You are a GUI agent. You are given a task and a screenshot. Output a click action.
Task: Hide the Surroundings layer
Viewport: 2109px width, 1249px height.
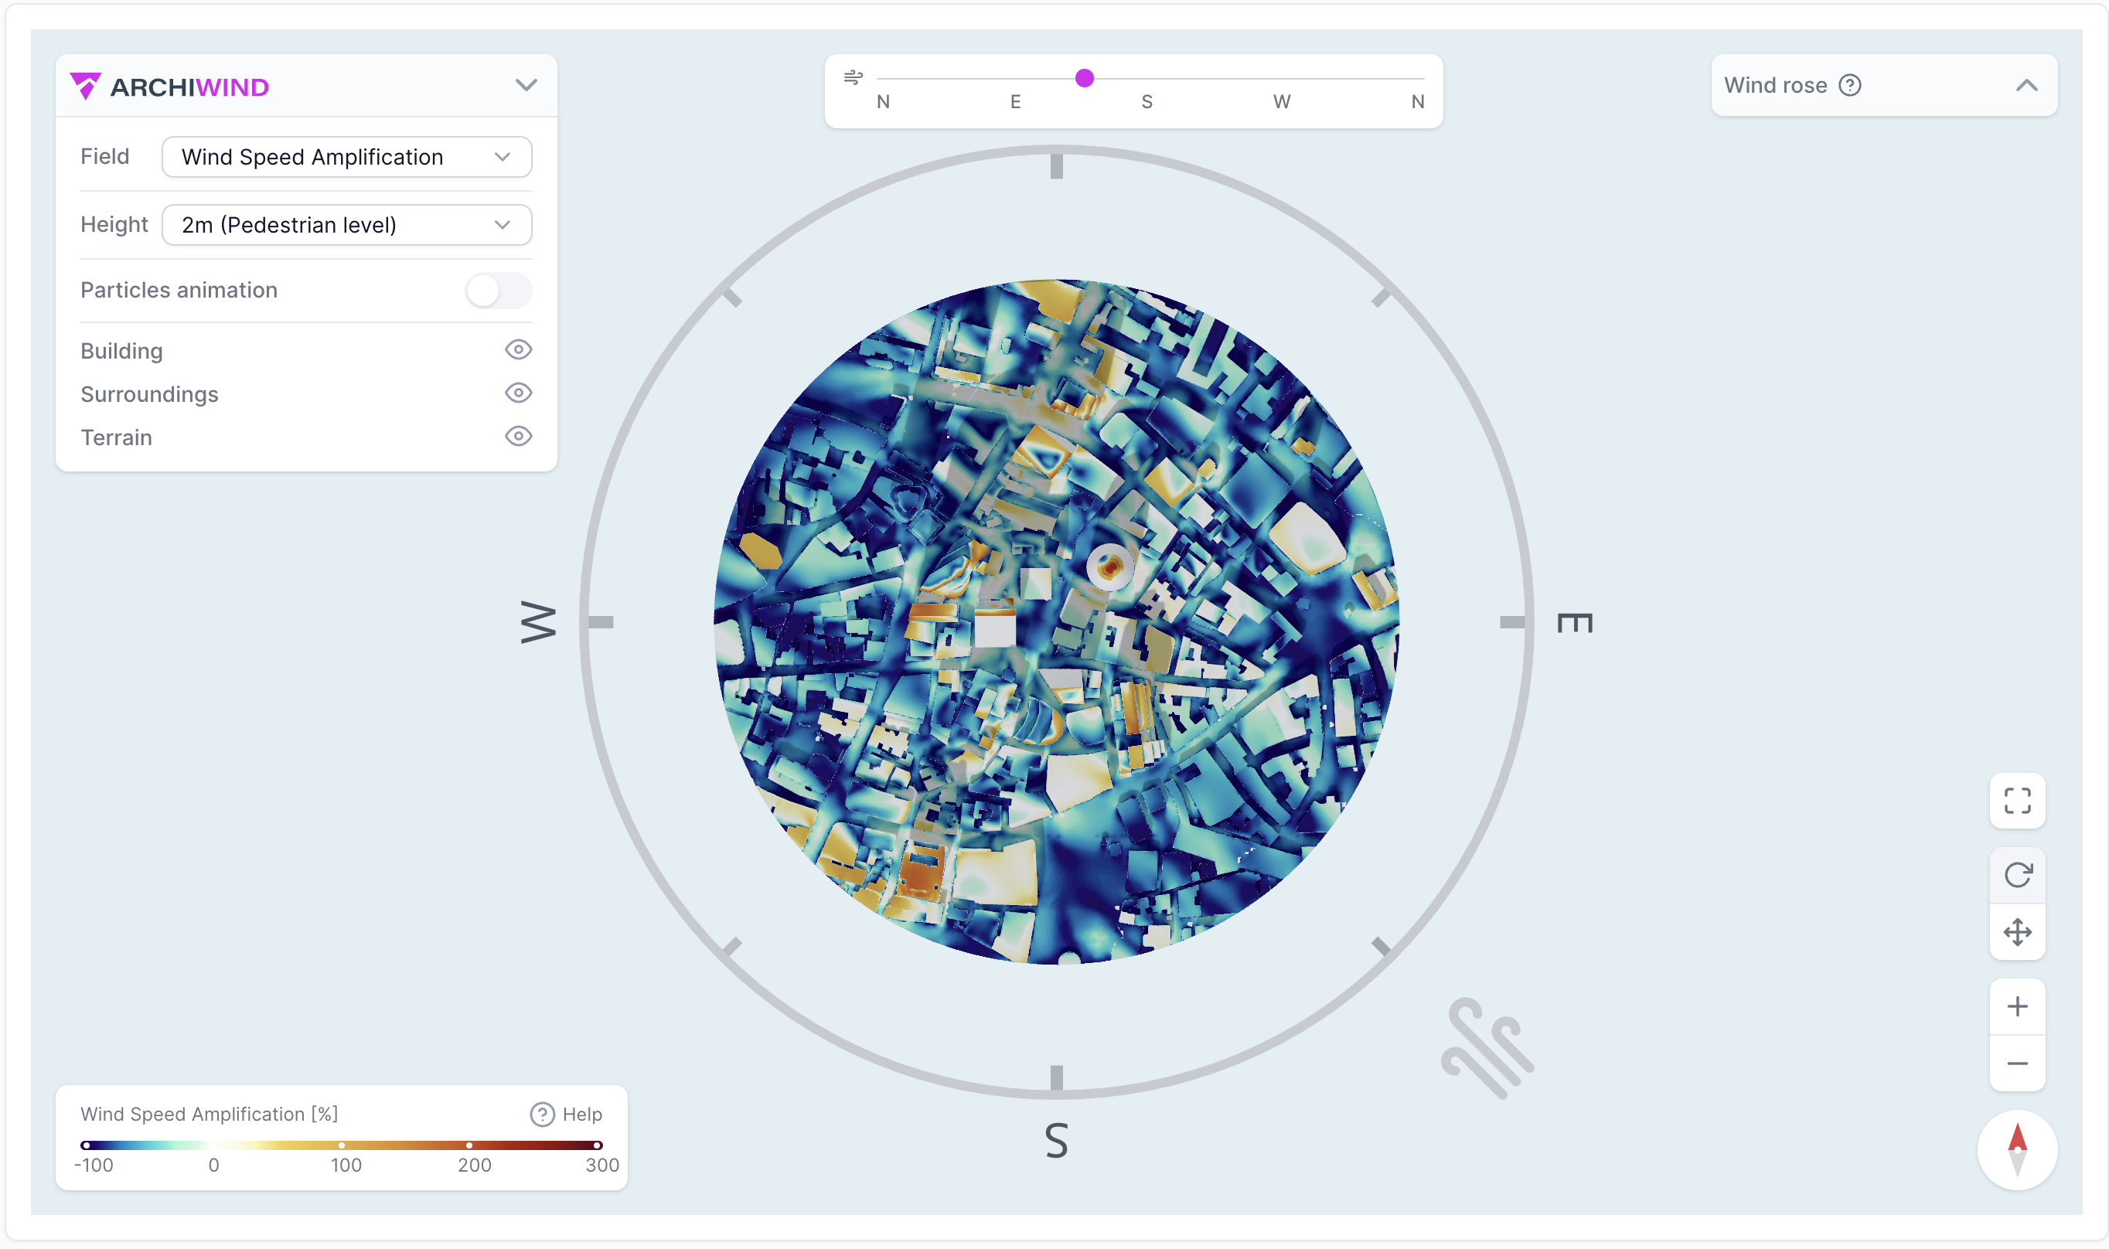pyautogui.click(x=517, y=393)
